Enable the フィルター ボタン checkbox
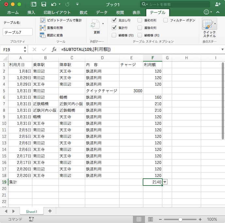This screenshot has height=223, width=225. pos(166,20)
